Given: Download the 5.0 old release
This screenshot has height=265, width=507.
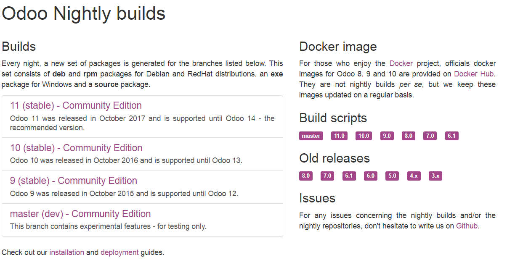Looking at the screenshot, I should point(392,176).
